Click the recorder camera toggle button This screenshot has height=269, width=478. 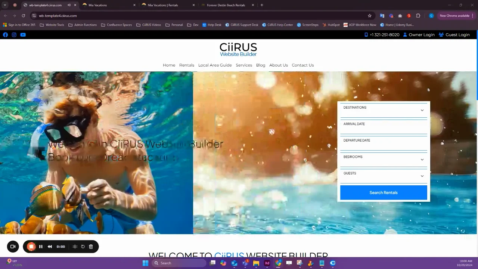[13, 247]
